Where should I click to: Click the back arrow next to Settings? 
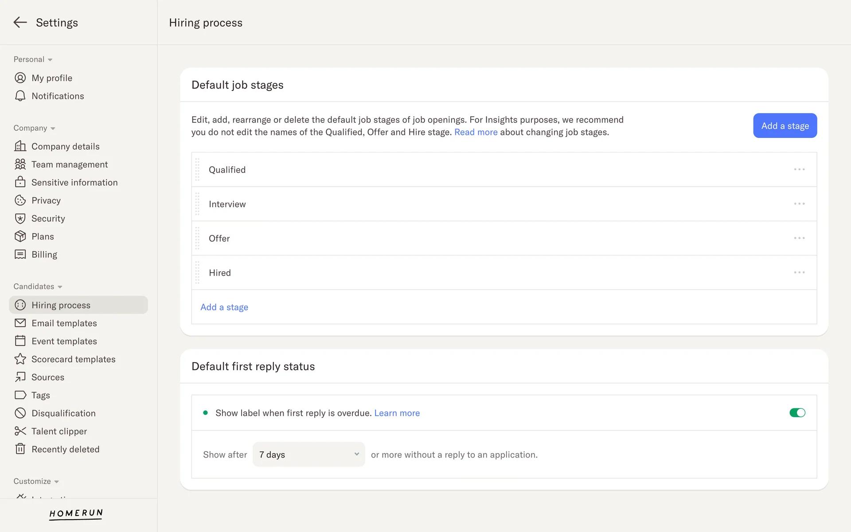tap(20, 23)
